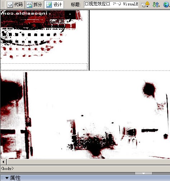This screenshot has width=170, height=181.
Task: Select the <body> tag in tag selector
Action: 7,168
